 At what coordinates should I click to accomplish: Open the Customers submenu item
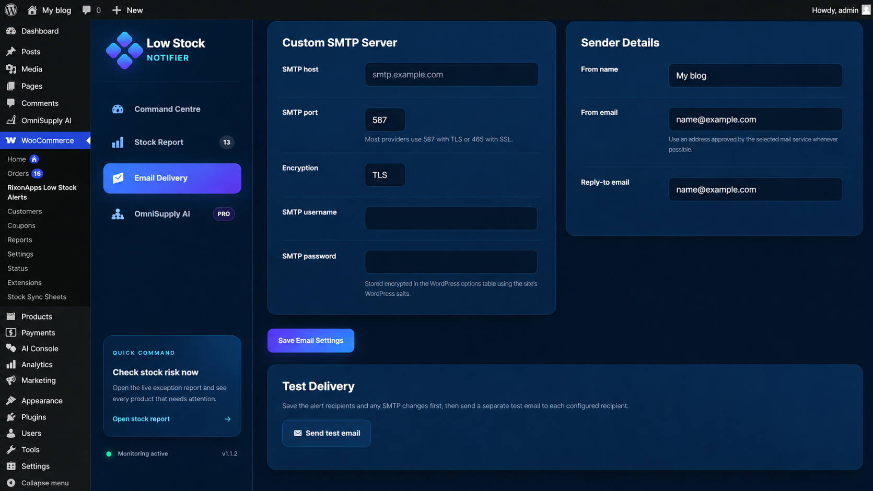(x=25, y=211)
